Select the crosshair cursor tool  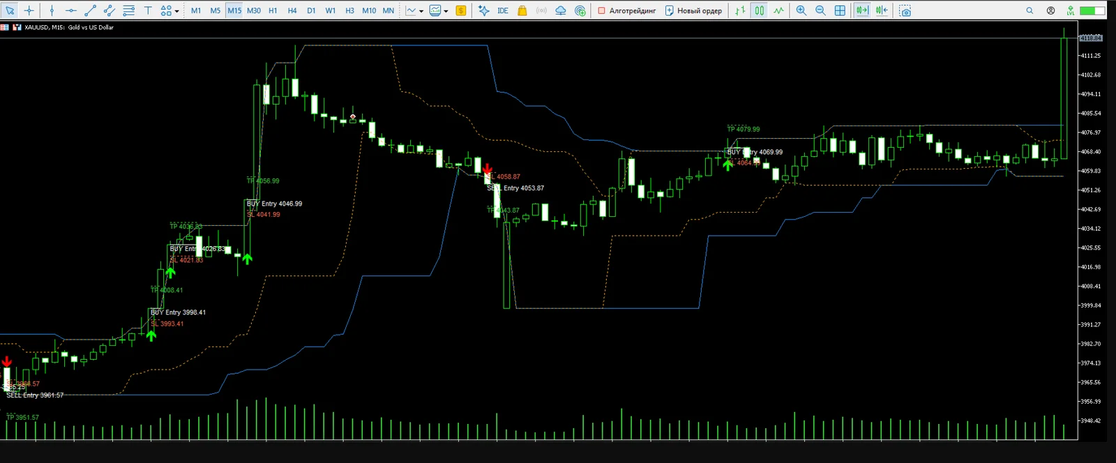pos(29,10)
